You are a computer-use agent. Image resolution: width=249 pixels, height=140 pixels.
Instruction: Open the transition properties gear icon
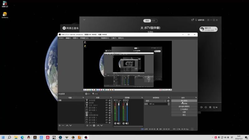tap(168, 101)
